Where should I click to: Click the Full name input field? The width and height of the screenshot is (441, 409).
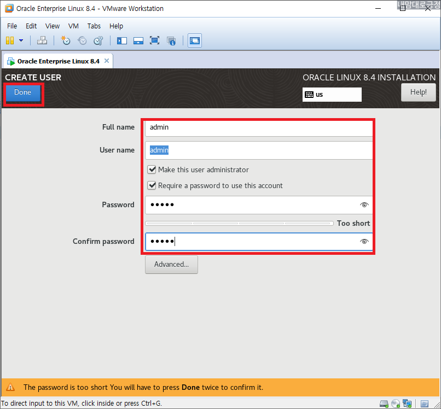coord(259,127)
